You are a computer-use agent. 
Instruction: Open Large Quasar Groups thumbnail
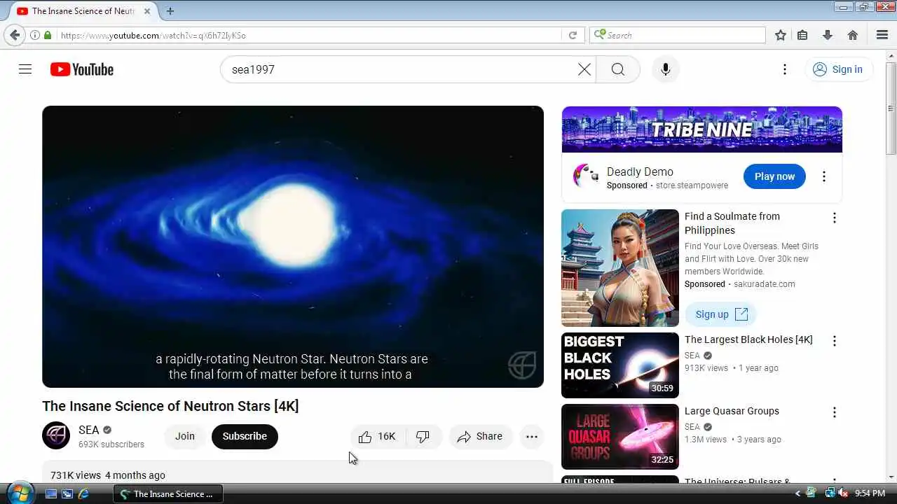(x=620, y=437)
